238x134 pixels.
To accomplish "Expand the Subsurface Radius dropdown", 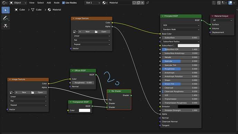I will [x=181, y=41].
